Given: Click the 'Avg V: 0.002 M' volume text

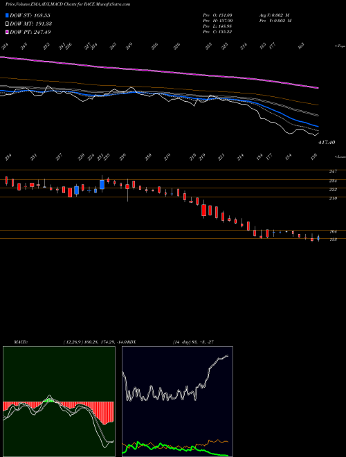Looking at the screenshot, I should 275,15.
